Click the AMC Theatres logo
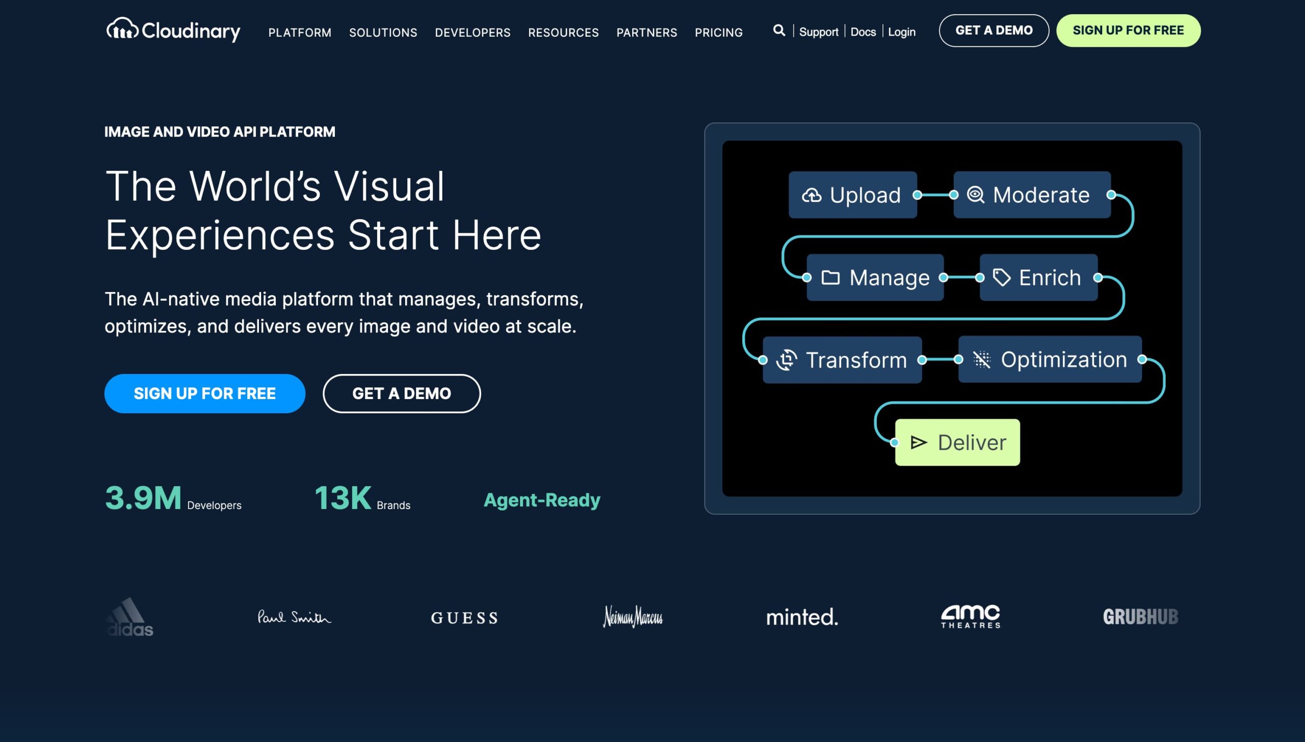 coord(971,617)
